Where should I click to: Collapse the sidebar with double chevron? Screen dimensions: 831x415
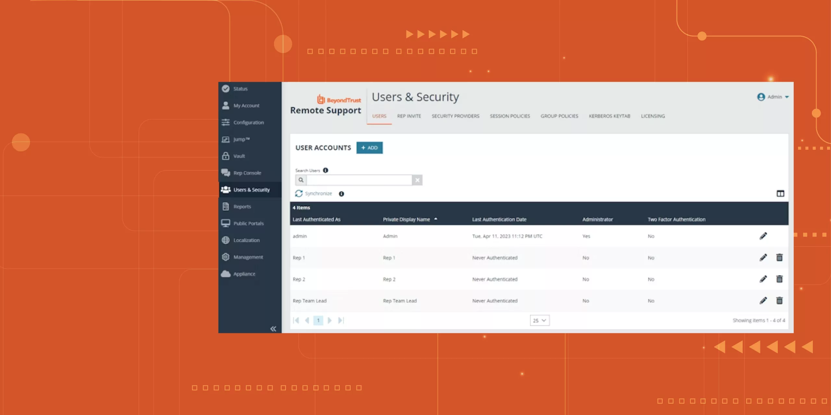(273, 329)
